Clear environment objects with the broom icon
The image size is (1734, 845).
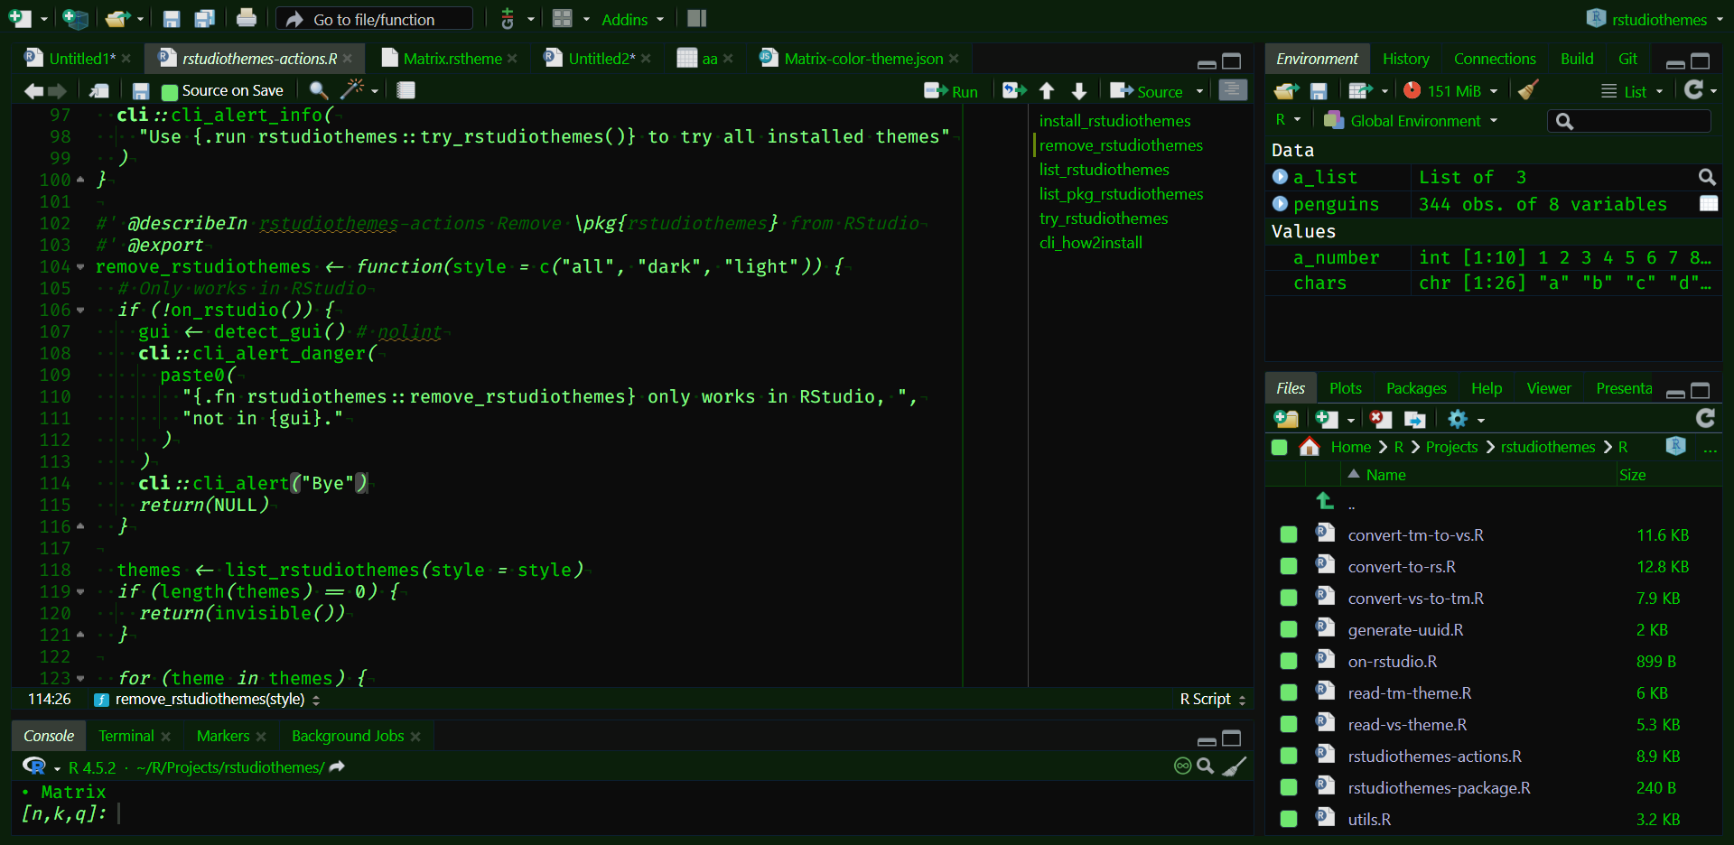[1528, 90]
